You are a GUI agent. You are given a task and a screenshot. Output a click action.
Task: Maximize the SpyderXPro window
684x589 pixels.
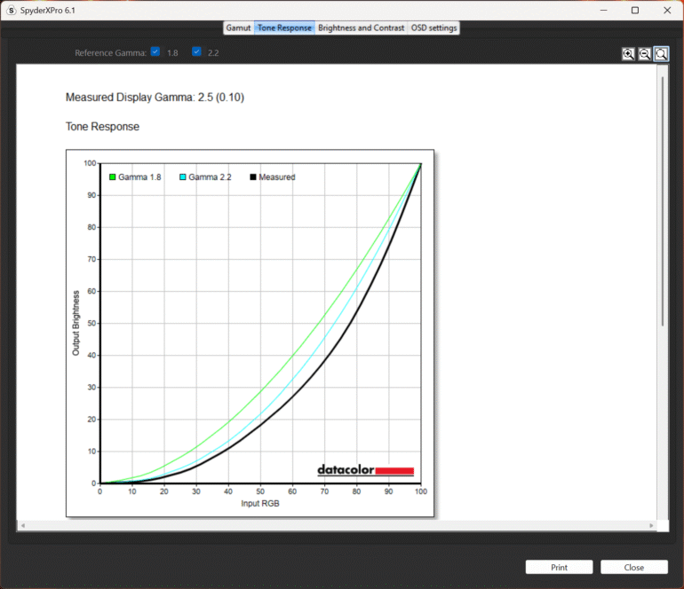coord(634,11)
